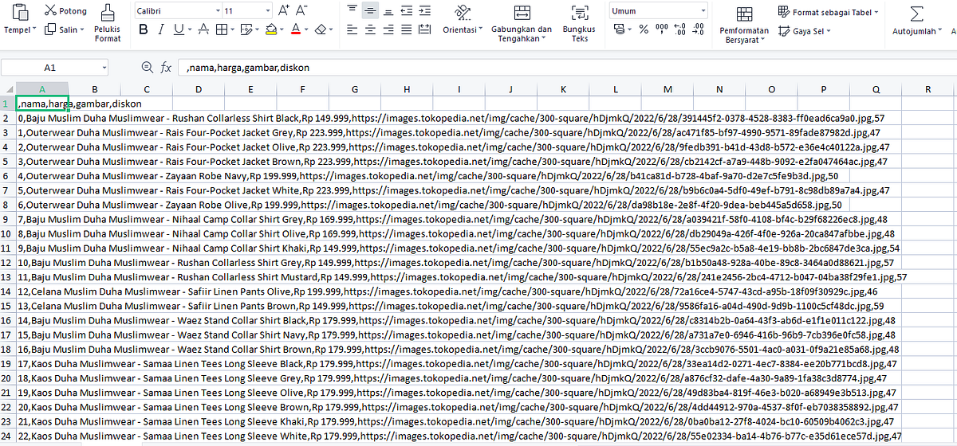Click the formula bar text field
The image size is (957, 446).
pos(568,68)
